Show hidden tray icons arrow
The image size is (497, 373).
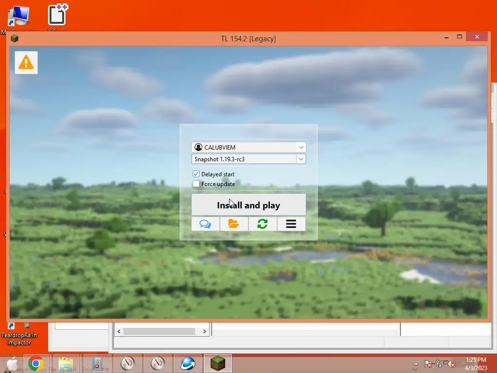pos(416,364)
